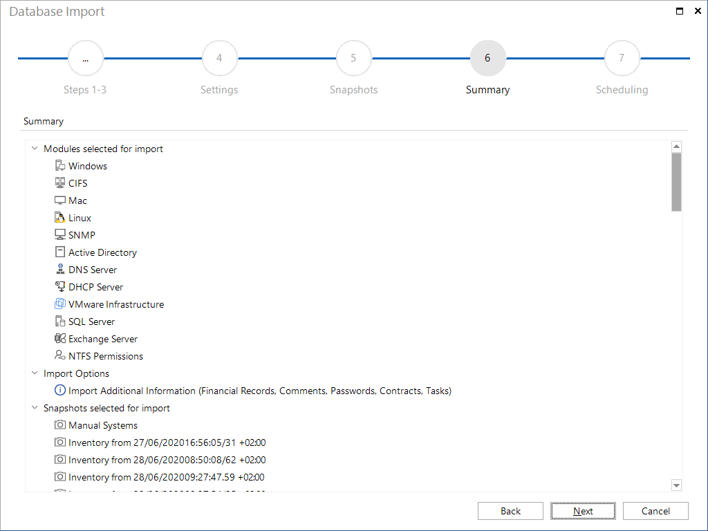Click the DHCP Server icon
The width and height of the screenshot is (708, 531).
tap(60, 287)
